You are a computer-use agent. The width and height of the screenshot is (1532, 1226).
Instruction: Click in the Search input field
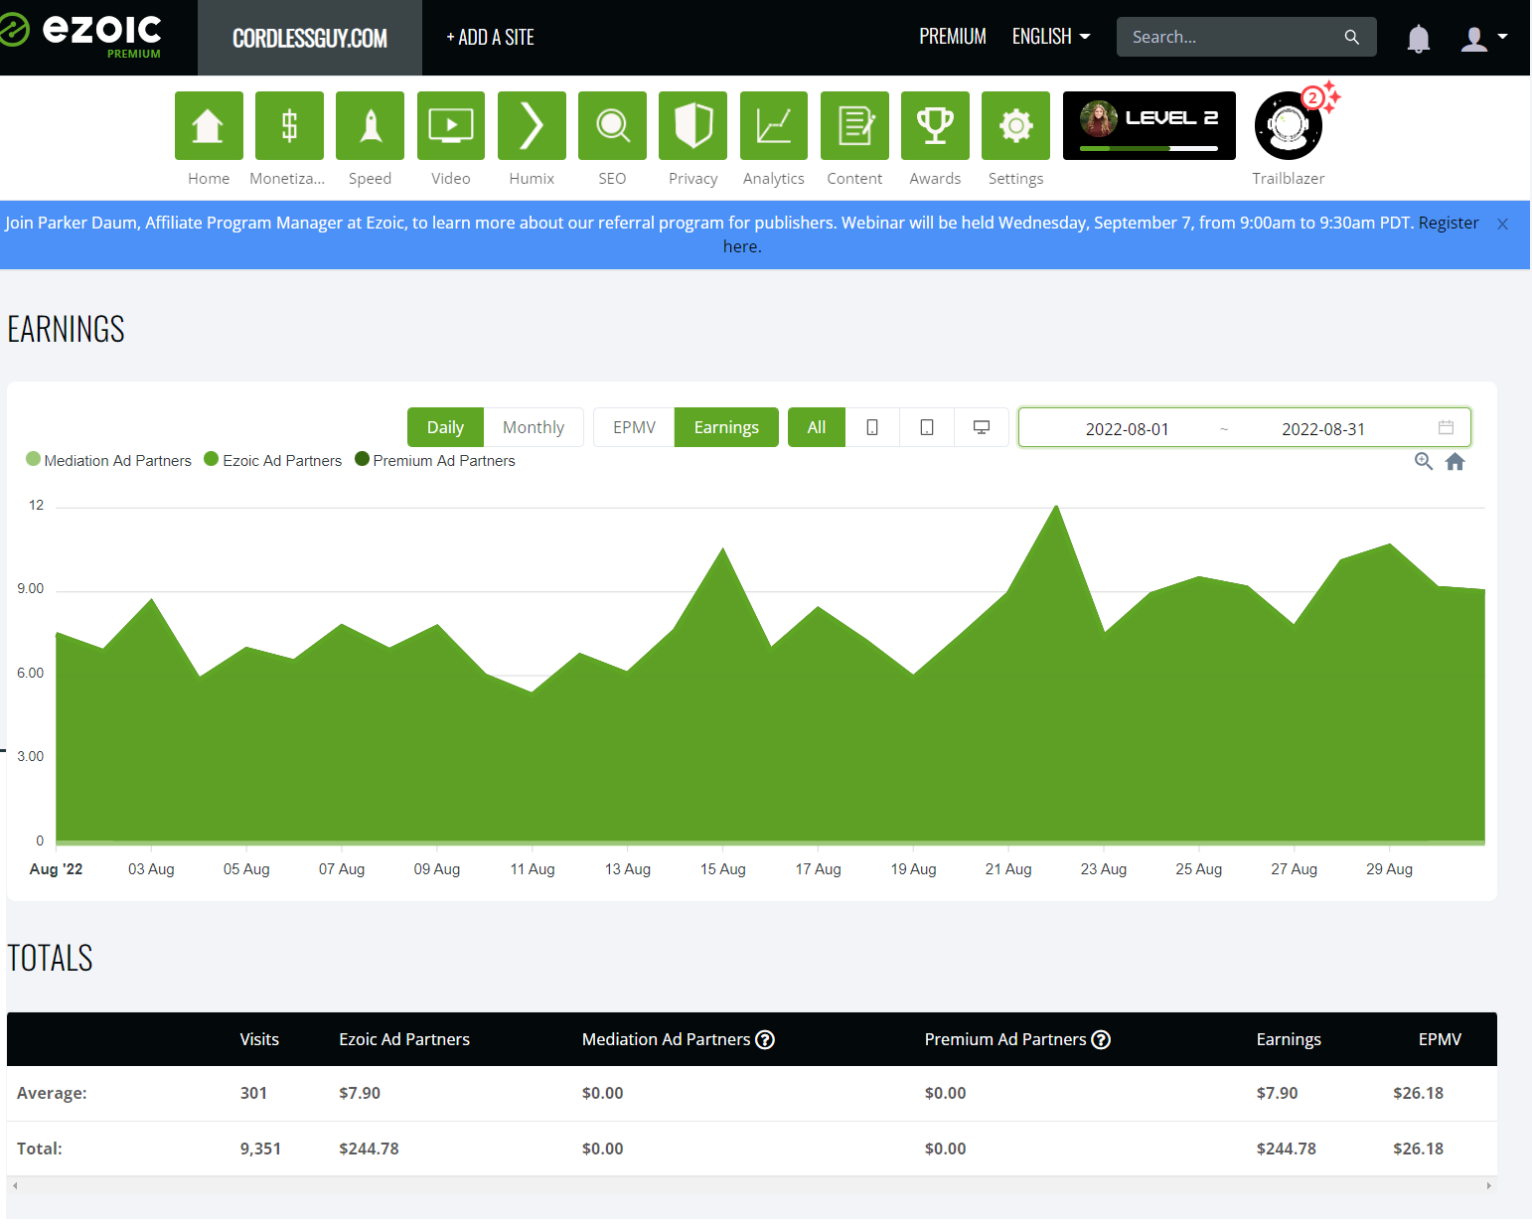coord(1232,37)
